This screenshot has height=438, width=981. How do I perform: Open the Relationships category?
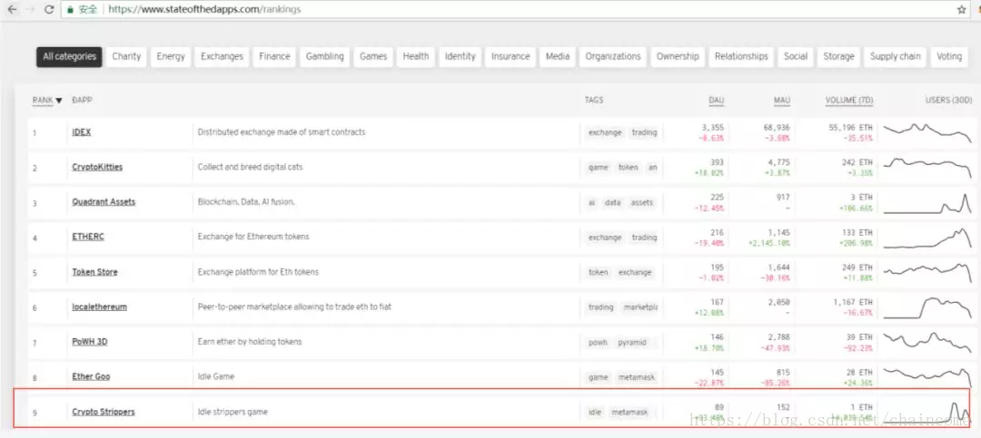(741, 56)
